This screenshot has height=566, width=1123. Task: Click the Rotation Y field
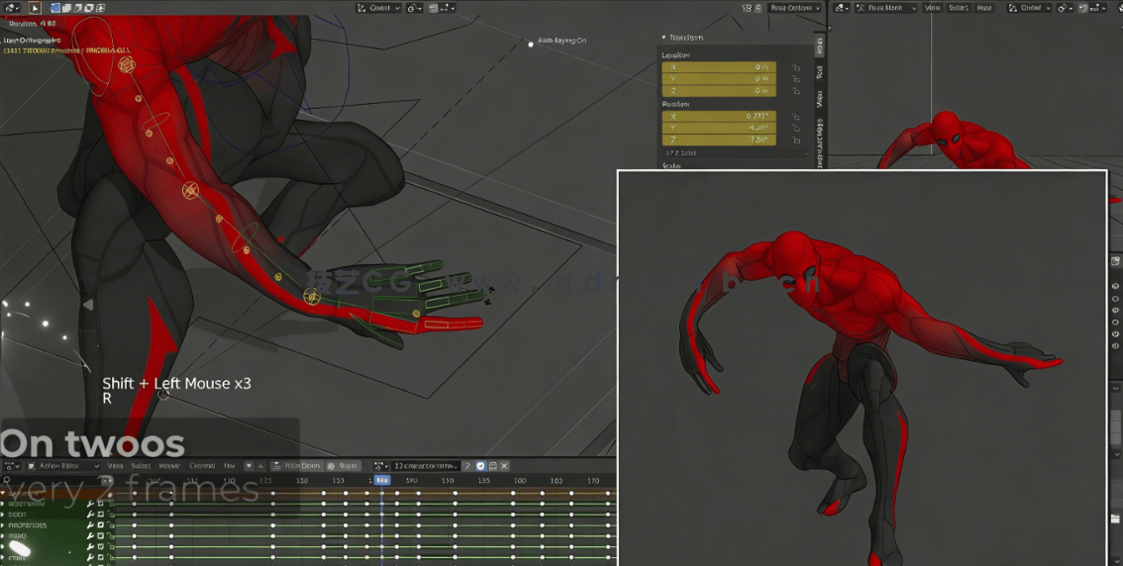pyautogui.click(x=718, y=128)
